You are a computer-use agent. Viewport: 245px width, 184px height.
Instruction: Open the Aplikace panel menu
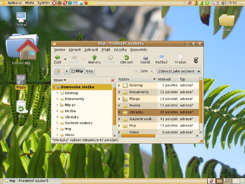[x=12, y=3]
